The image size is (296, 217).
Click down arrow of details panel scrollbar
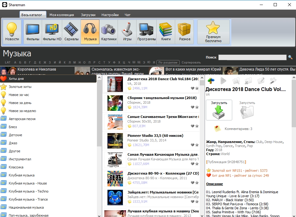tap(294, 215)
